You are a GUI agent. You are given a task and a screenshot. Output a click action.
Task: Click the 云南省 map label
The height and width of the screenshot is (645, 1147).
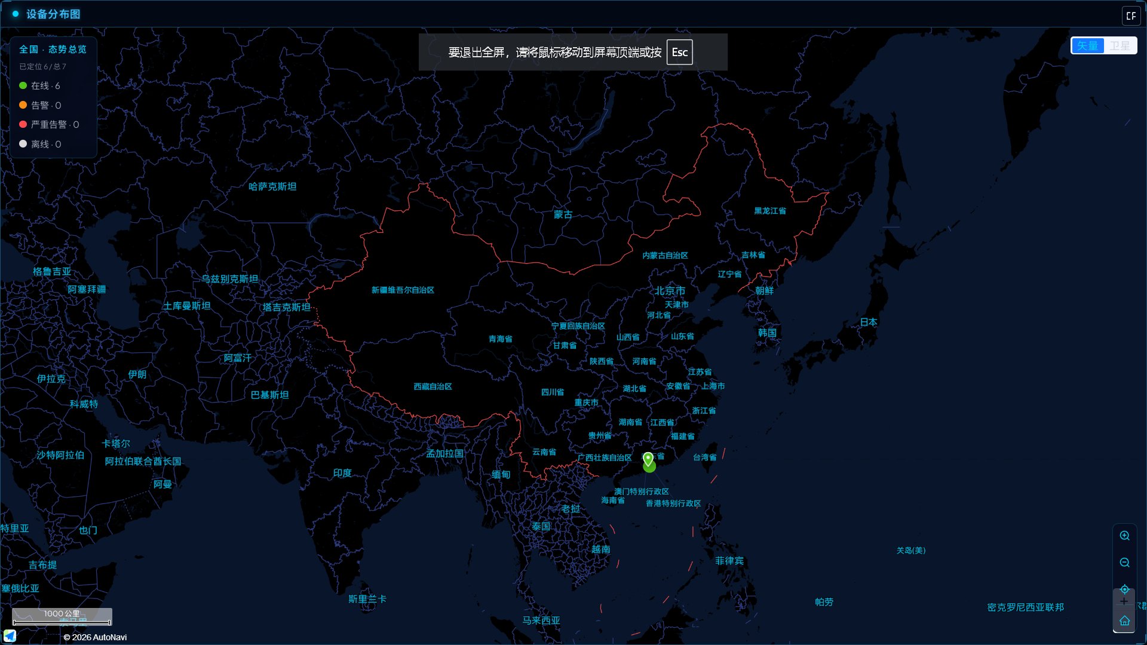click(x=544, y=452)
